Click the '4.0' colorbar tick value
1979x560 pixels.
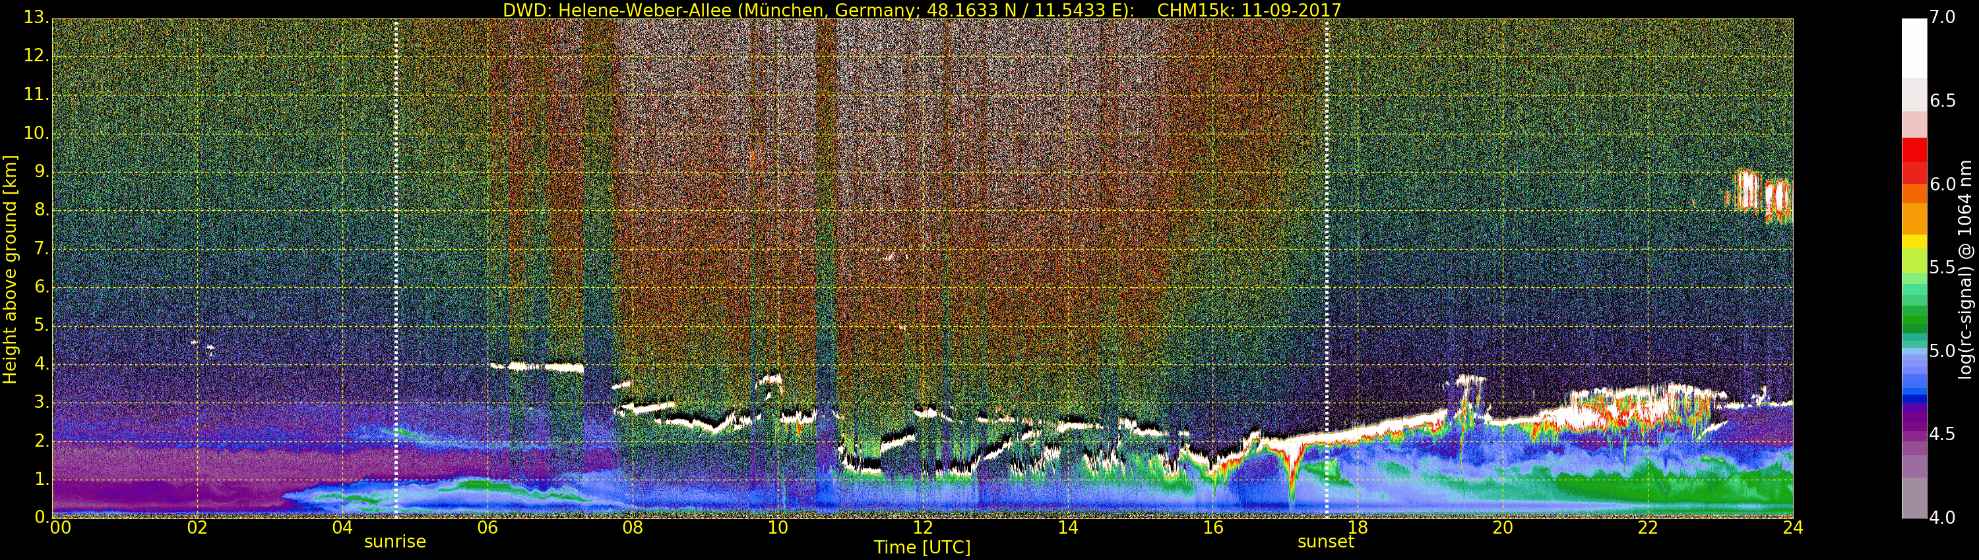pos(1942,518)
